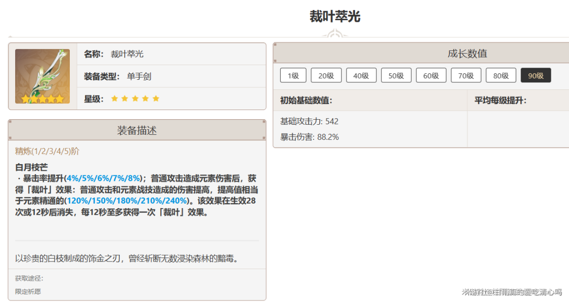The height and width of the screenshot is (303, 569).
Task: Click the 平均每级提升 column header
Action: pos(500,100)
